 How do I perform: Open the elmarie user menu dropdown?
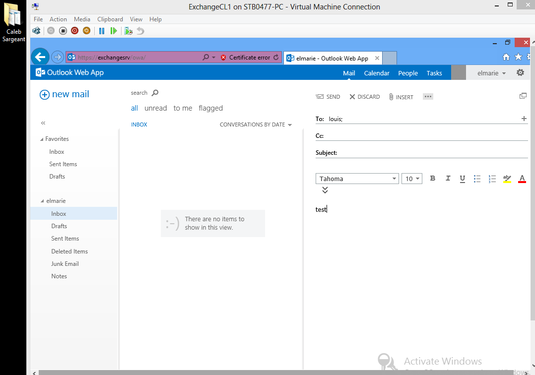coord(491,73)
